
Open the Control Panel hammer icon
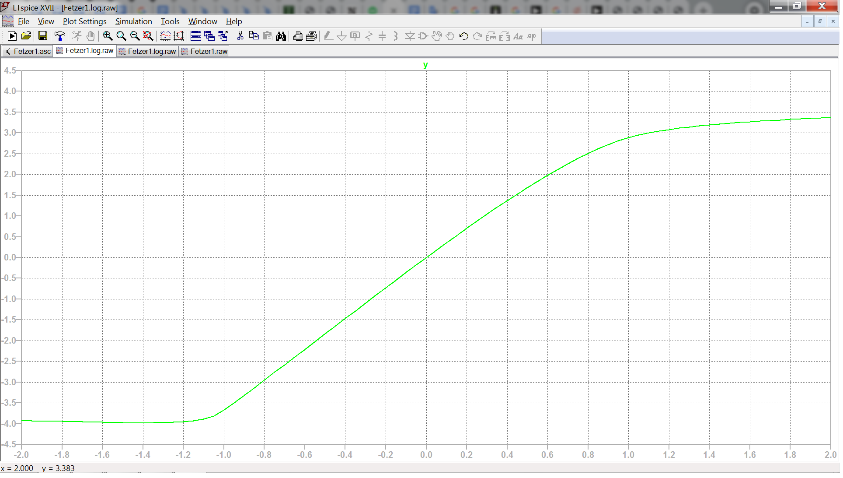(x=60, y=36)
